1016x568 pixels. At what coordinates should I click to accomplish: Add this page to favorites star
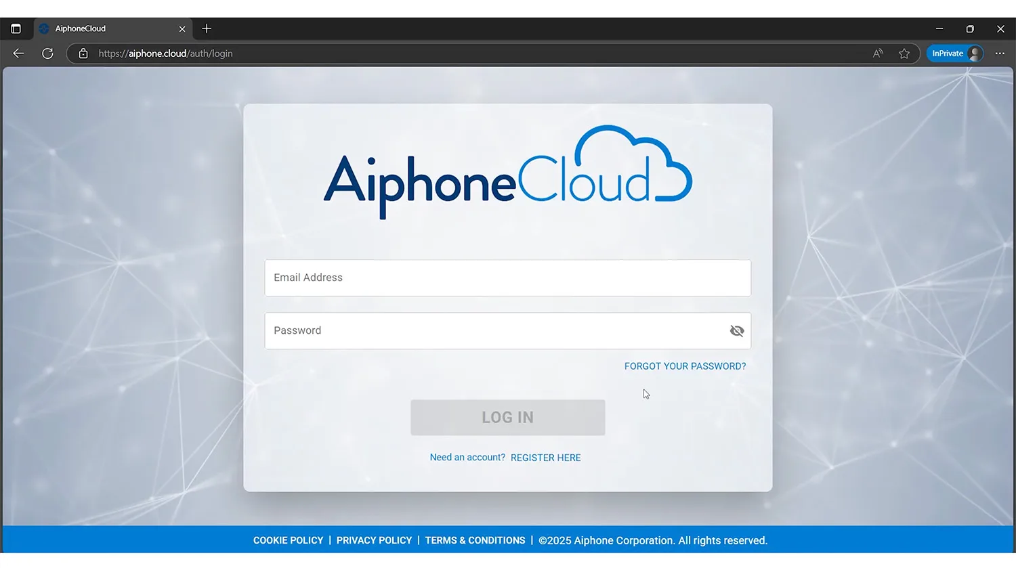904,53
